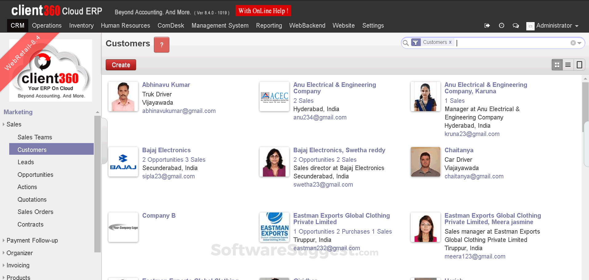Click the main content vertical scrollbar
This screenshot has height=280, width=589.
tap(585, 107)
